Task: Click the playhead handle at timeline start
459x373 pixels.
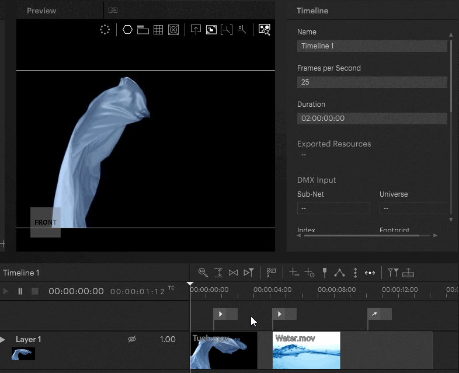Action: coord(190,284)
